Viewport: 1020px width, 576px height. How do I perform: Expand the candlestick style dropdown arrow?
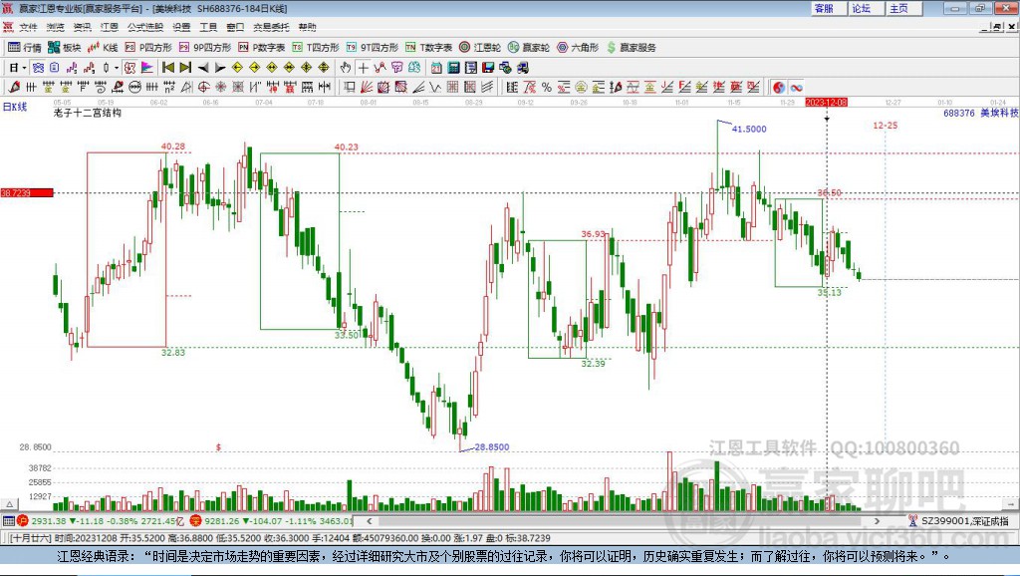pos(117,68)
